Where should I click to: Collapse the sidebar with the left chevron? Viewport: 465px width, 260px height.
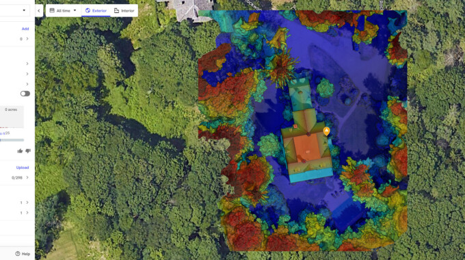39,11
